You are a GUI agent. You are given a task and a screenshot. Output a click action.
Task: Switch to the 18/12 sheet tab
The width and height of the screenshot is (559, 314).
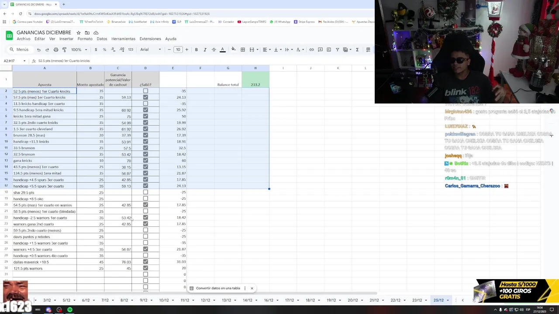[310, 300]
